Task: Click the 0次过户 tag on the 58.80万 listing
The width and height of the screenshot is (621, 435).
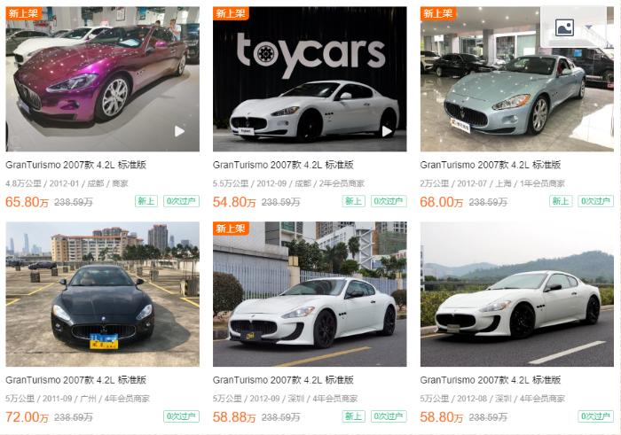Action: pyautogui.click(x=595, y=416)
